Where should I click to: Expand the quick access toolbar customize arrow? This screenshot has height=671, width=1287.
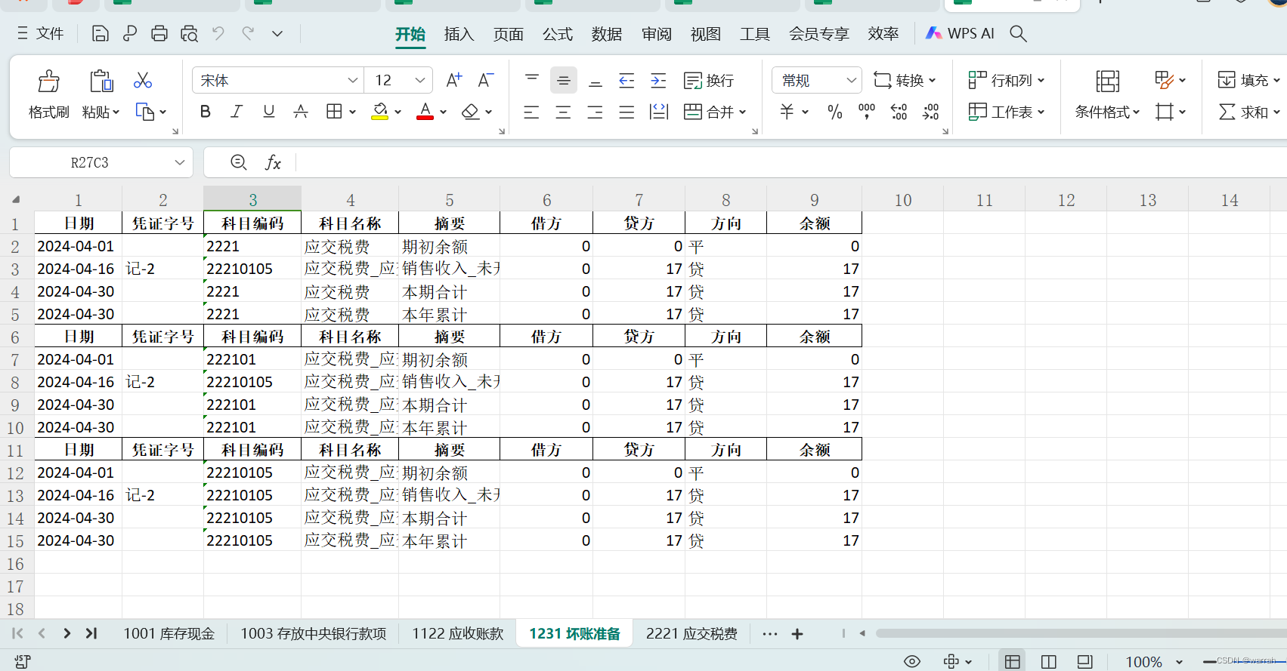[x=277, y=33]
